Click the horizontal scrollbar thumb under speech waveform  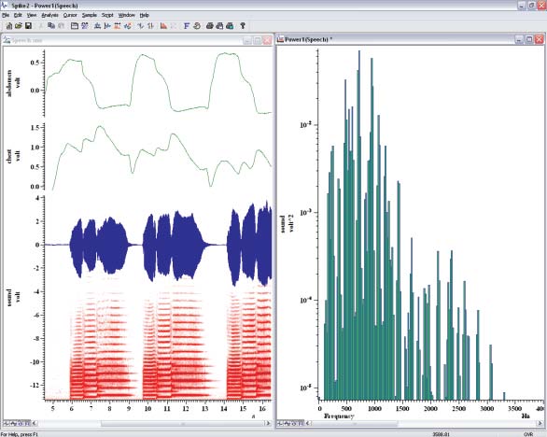[183, 423]
